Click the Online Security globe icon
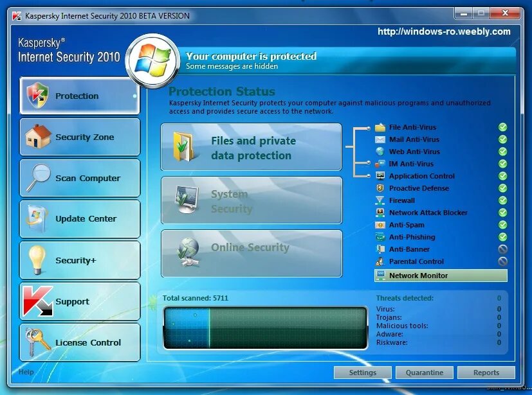This screenshot has width=532, height=395. point(188,252)
